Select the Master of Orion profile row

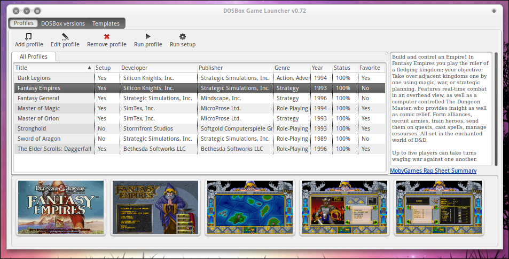coord(200,118)
